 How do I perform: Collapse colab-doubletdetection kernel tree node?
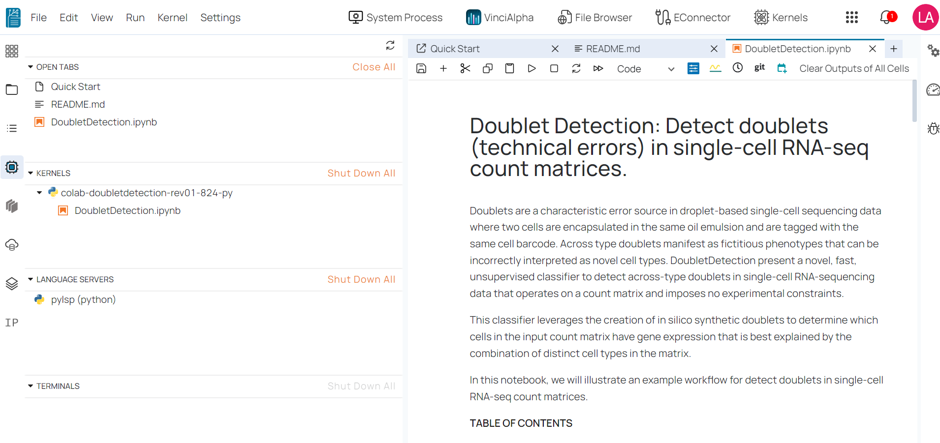pyautogui.click(x=39, y=193)
